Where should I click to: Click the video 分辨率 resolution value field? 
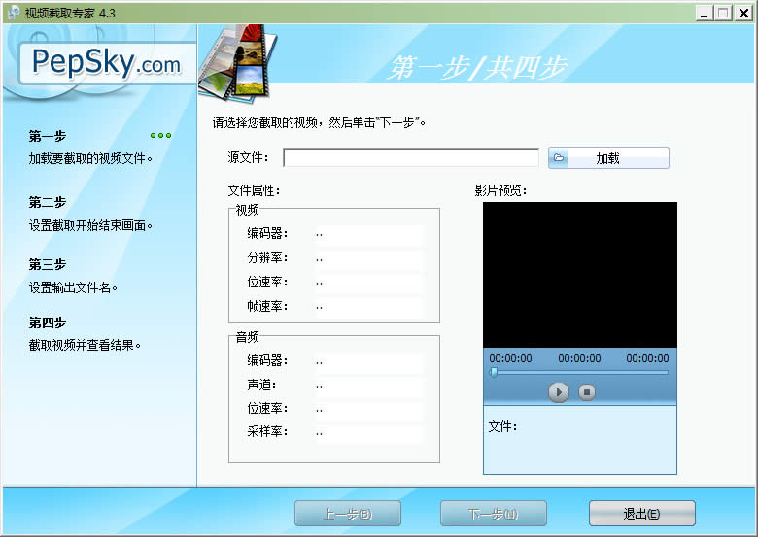point(368,258)
